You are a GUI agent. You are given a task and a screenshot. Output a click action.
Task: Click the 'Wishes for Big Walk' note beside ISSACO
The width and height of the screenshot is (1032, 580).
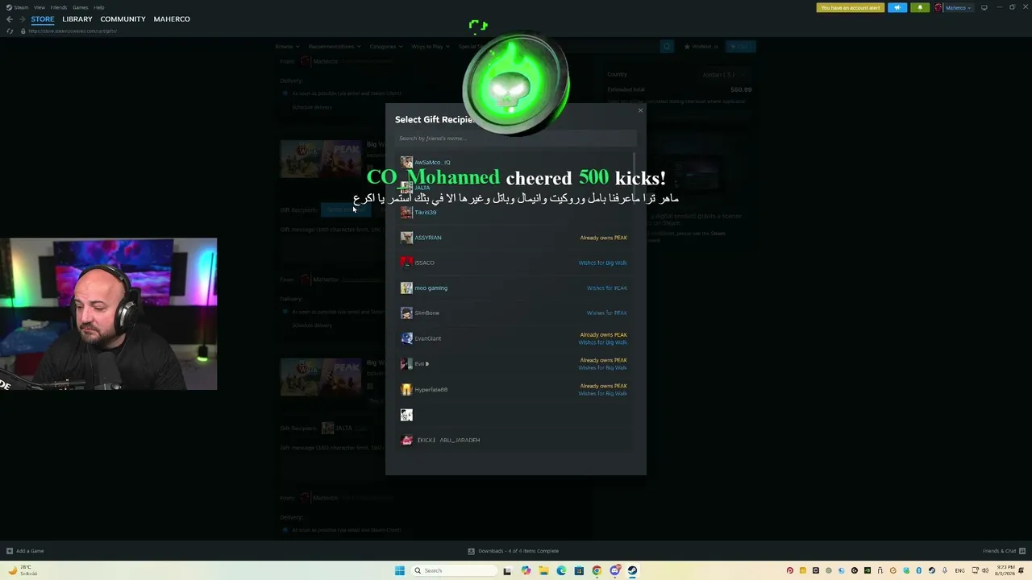[x=602, y=263]
